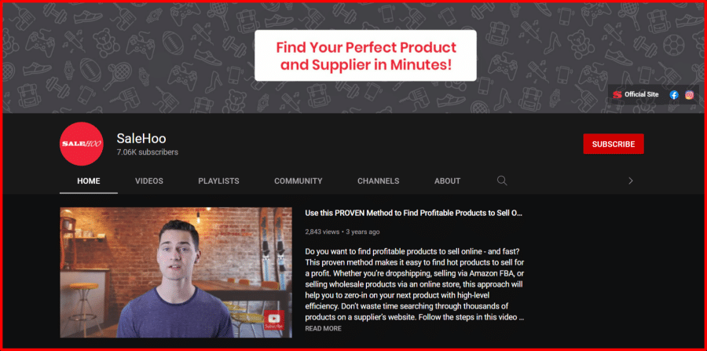Open the Official Site link
Image resolution: width=707 pixels, height=351 pixels.
point(641,95)
